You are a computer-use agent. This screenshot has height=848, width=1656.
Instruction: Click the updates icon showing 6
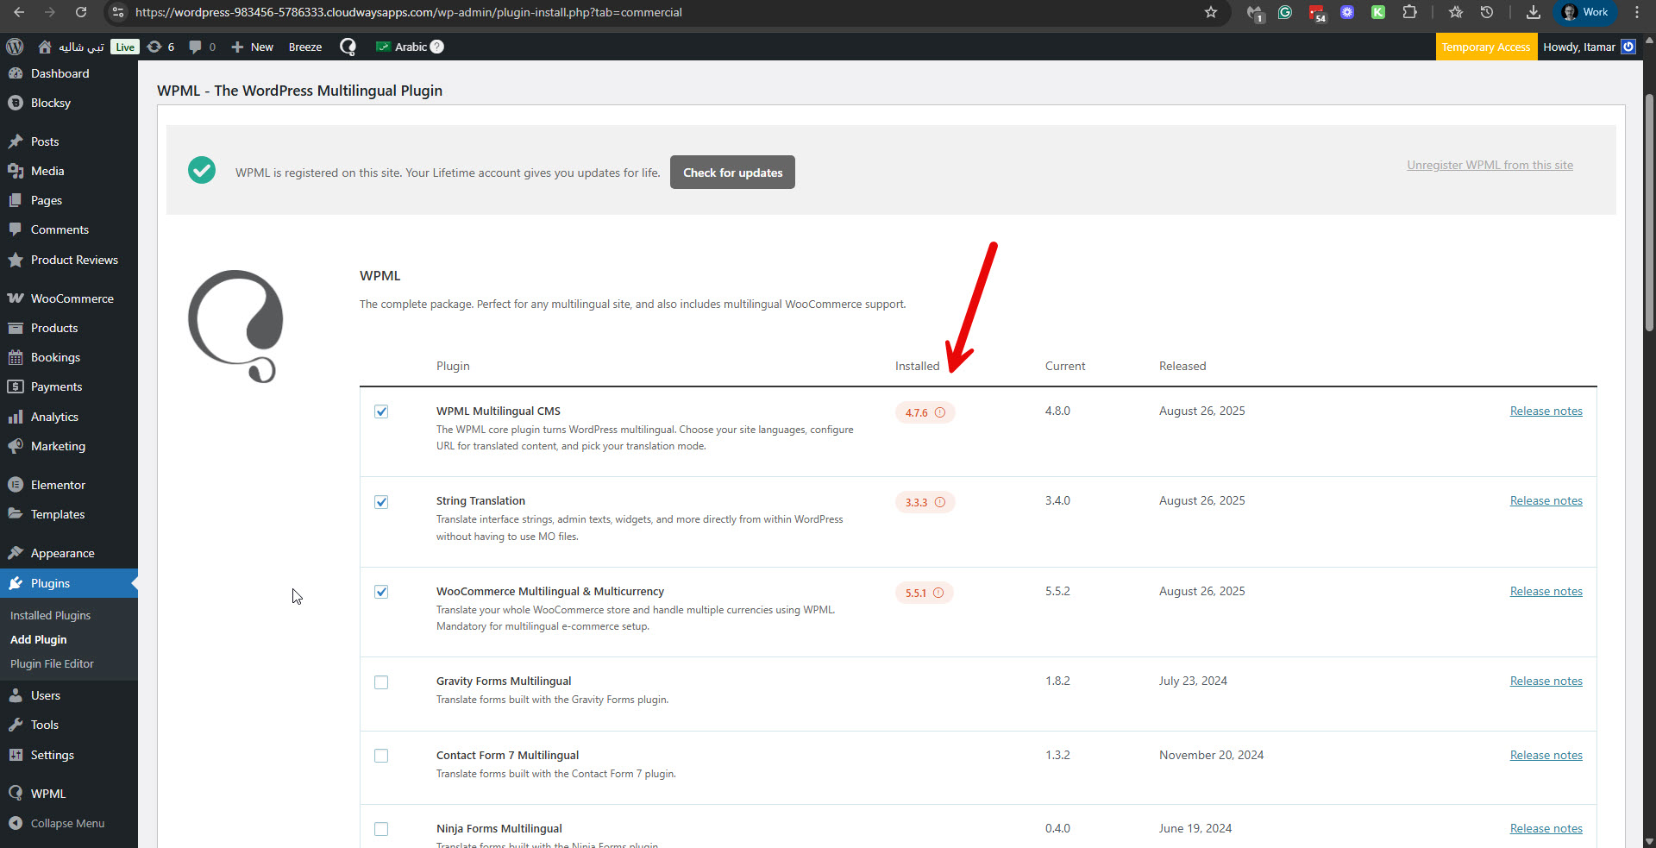160,47
